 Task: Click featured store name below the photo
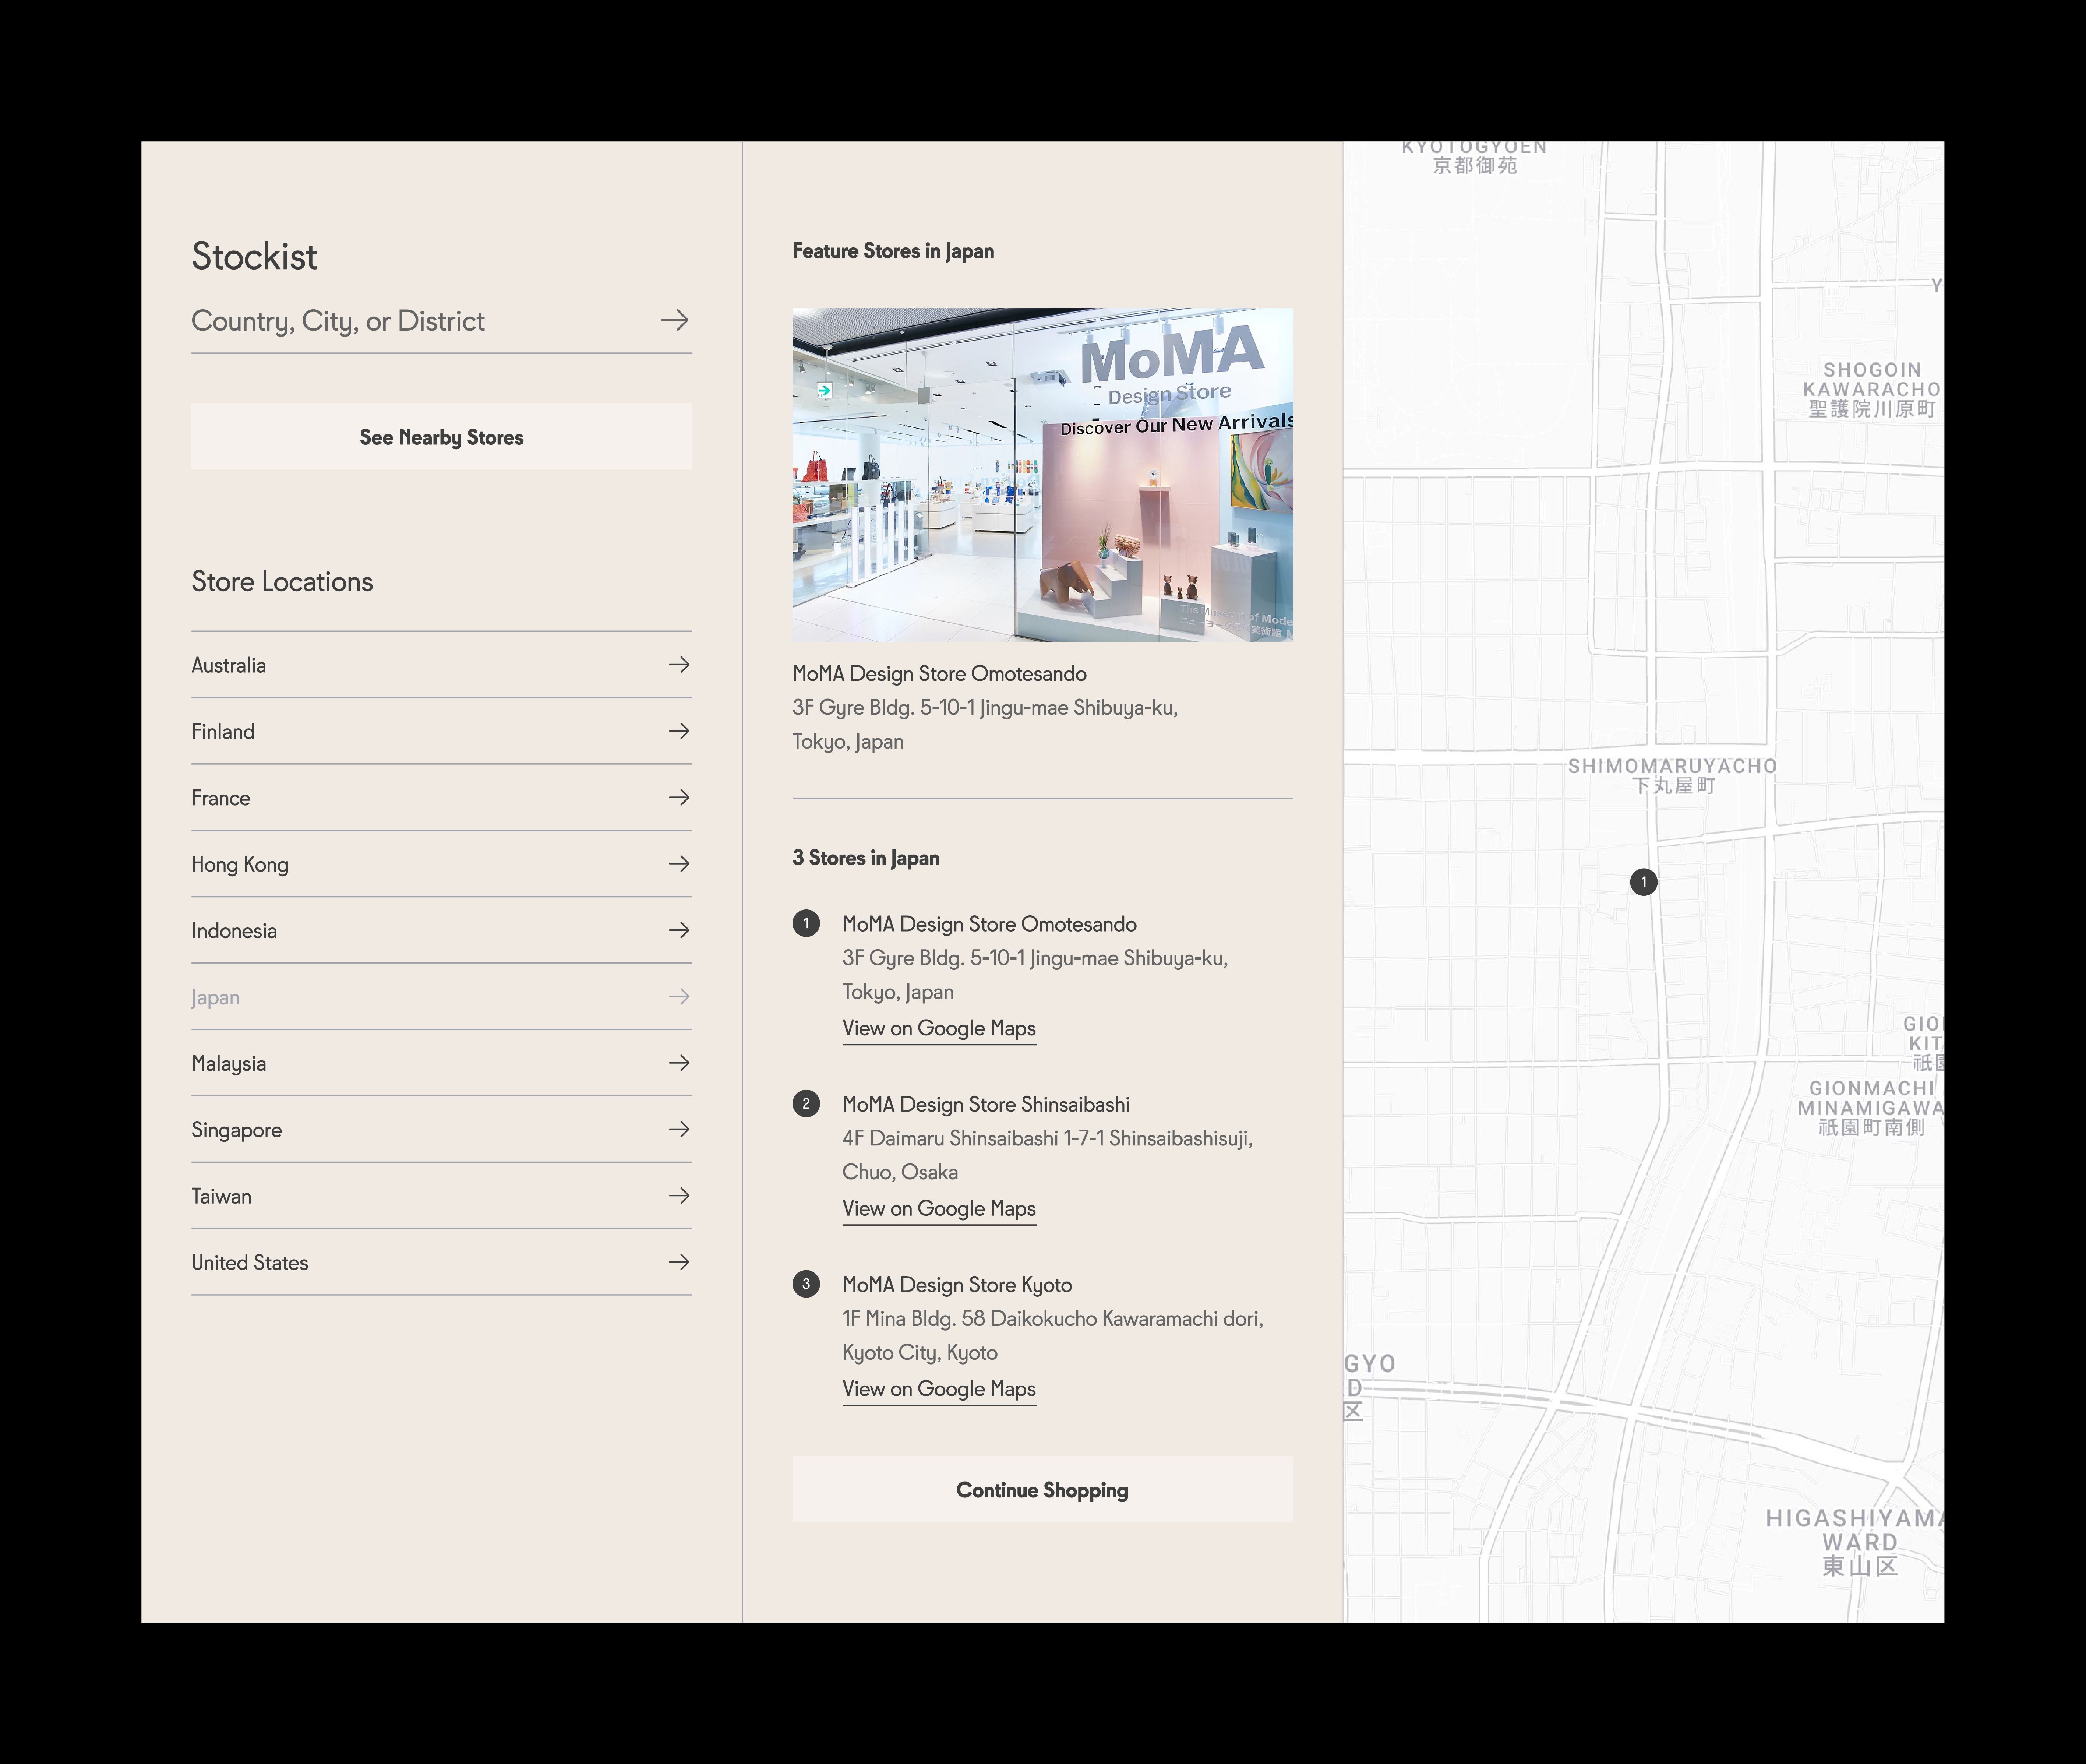(x=939, y=674)
